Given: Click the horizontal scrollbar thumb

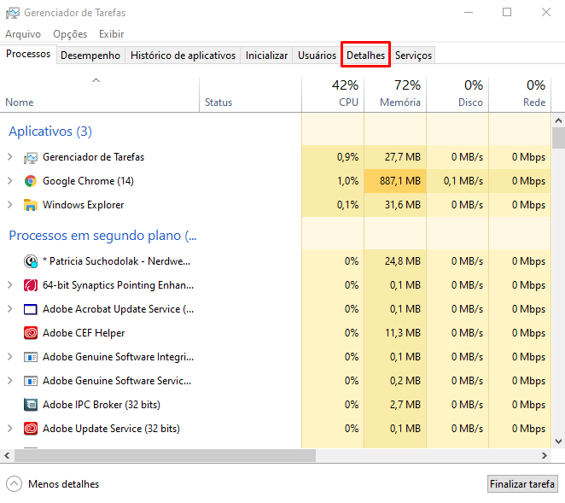Looking at the screenshot, I should click(165, 456).
